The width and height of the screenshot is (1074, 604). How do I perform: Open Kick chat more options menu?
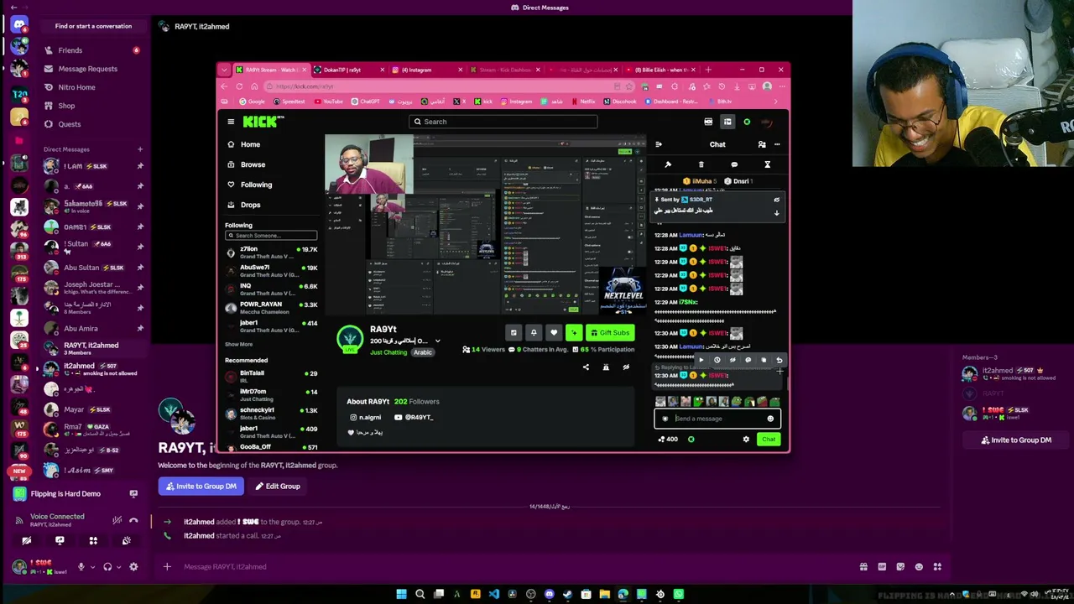[x=777, y=144]
